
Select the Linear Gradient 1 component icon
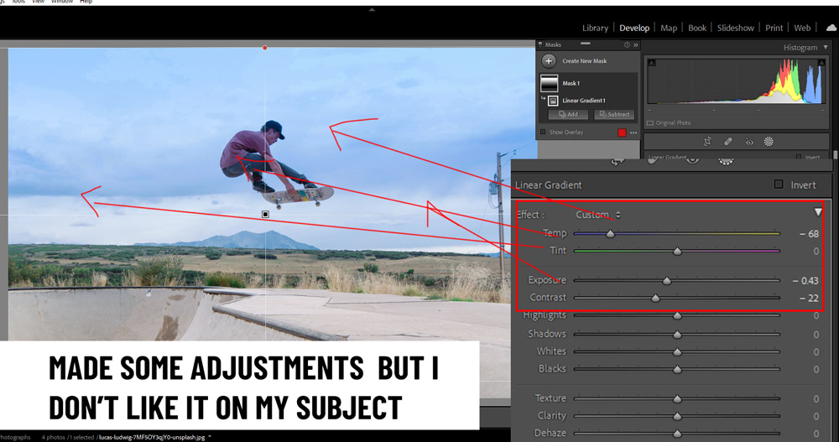click(x=553, y=101)
